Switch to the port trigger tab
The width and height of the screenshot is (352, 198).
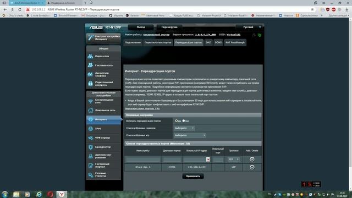pyautogui.click(x=158, y=42)
